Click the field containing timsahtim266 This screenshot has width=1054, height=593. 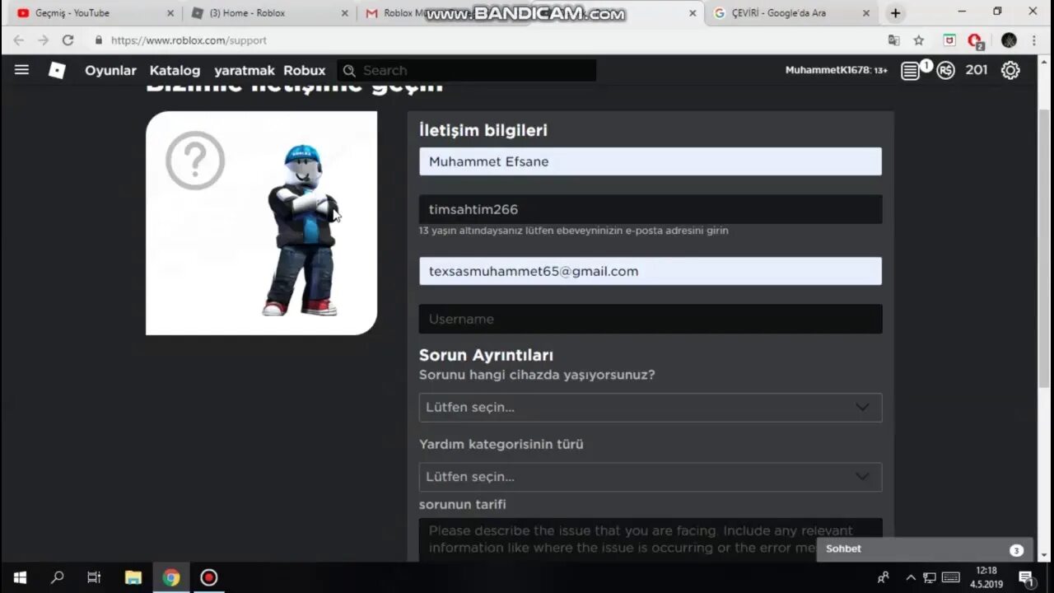click(650, 209)
